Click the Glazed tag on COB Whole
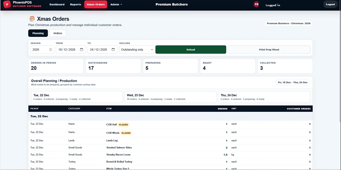 click(126, 133)
